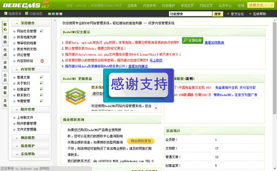Open 文件式管理器 in the sidebar

coord(26,129)
